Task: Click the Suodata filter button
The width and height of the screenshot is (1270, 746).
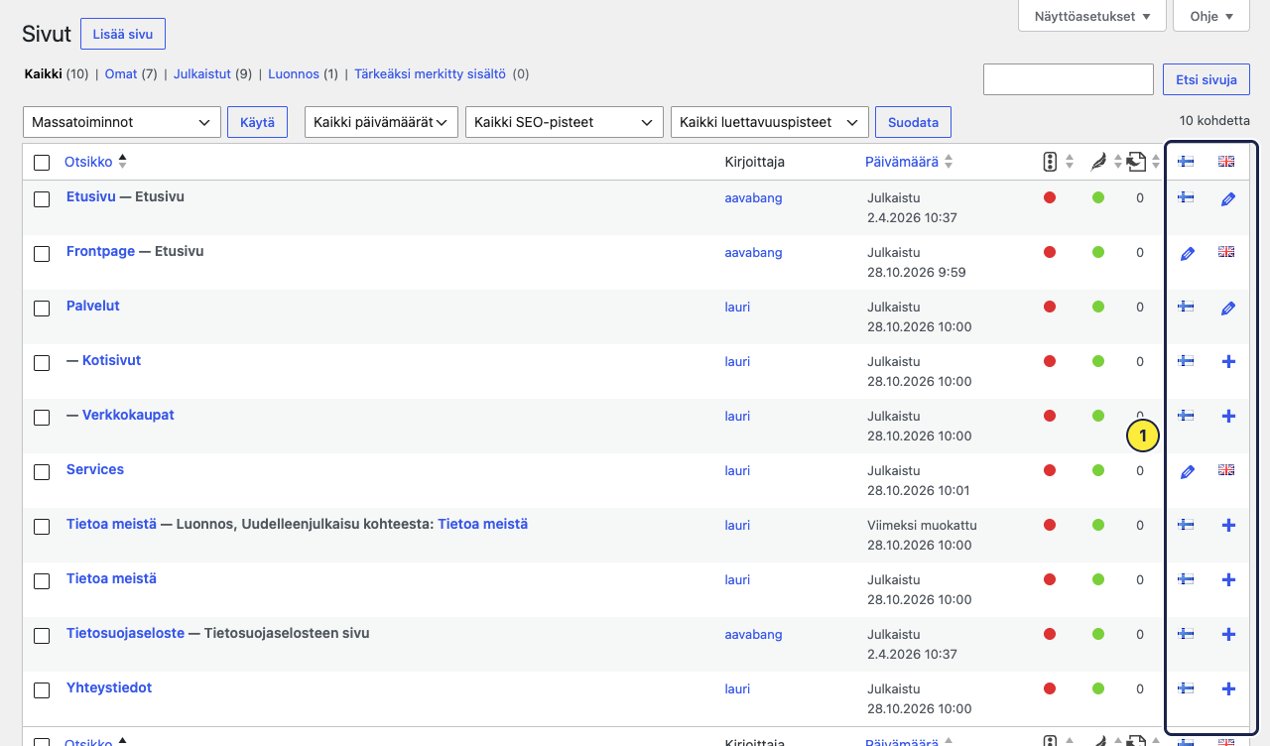Action: [x=913, y=122]
